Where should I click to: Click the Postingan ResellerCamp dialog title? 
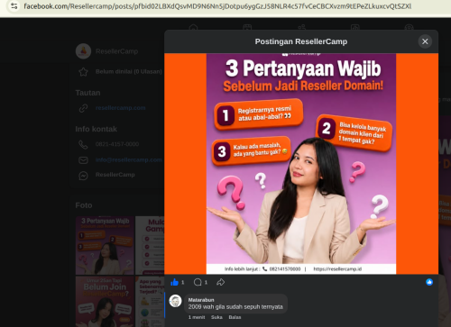click(x=301, y=41)
